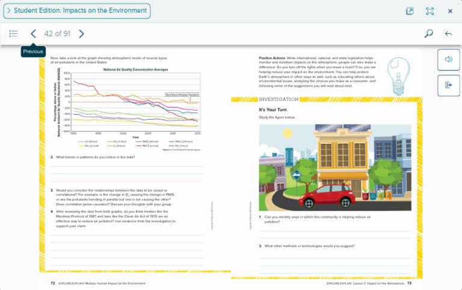Click the '42 of 91' page indicator
The height and width of the screenshot is (290, 462).
point(57,34)
